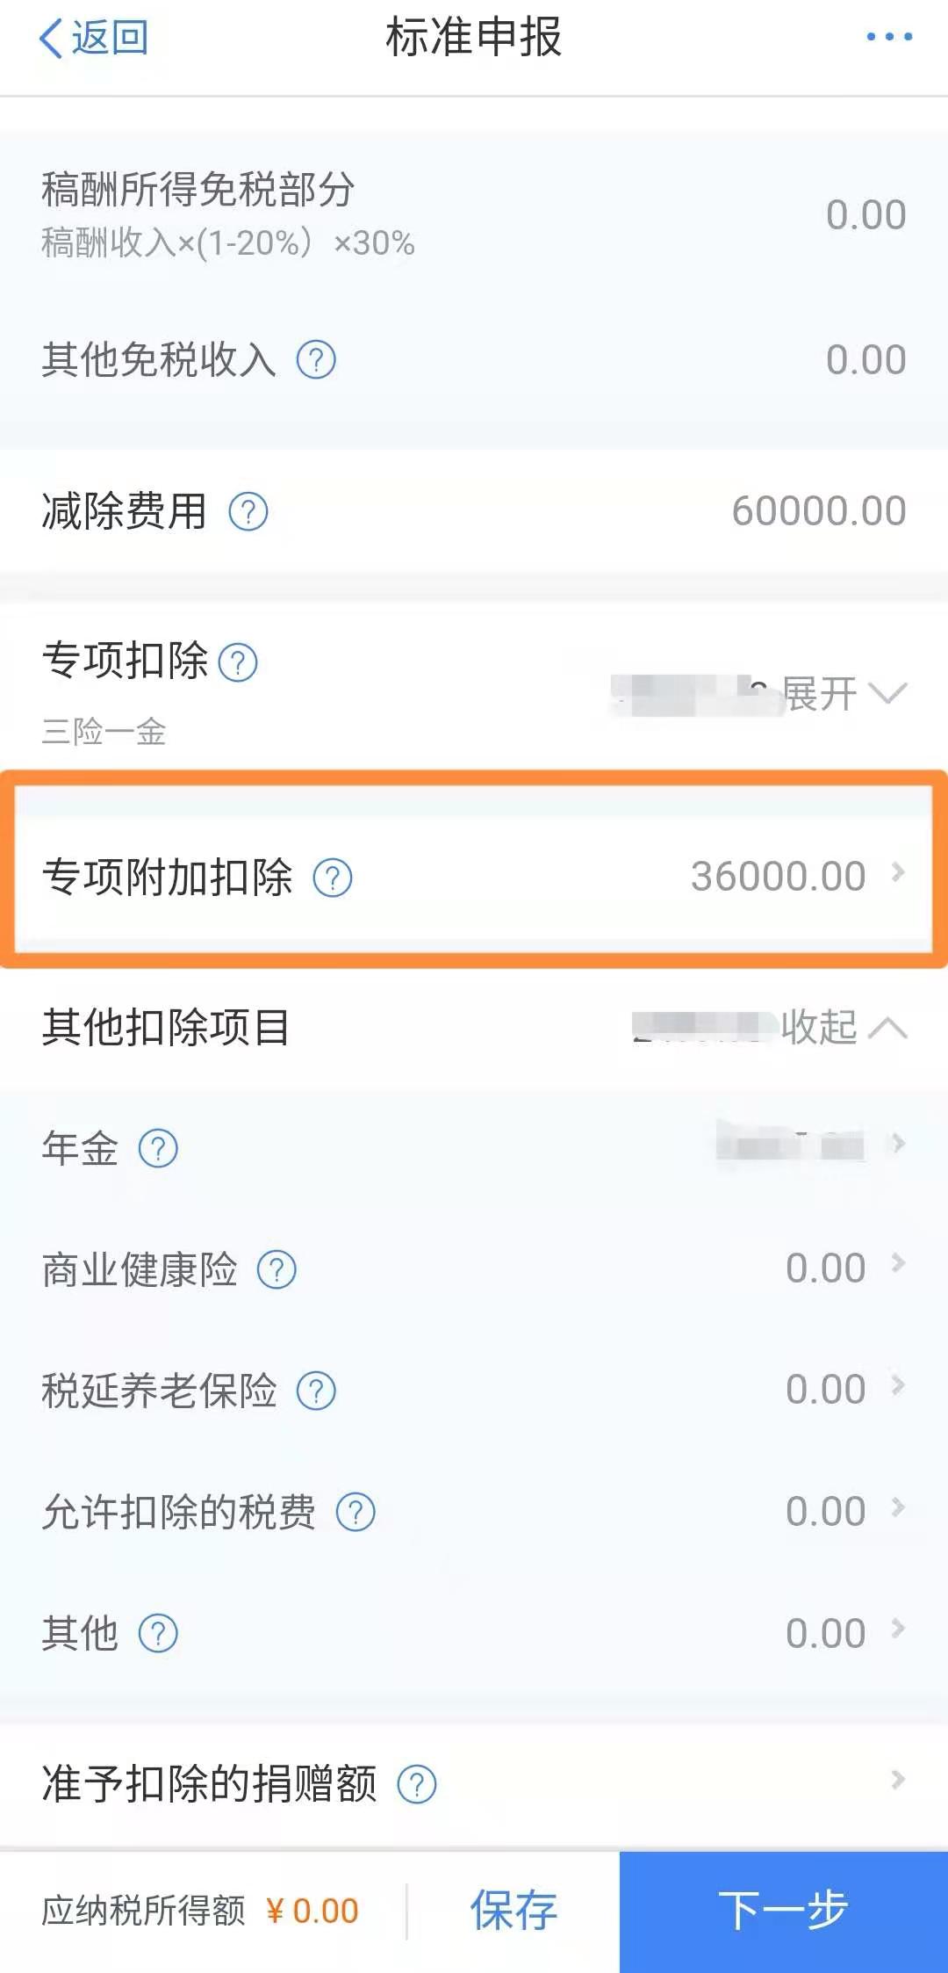Open the 准予扣除的捐赠额 detail chevron
This screenshot has height=1973, width=948.
point(898,1781)
